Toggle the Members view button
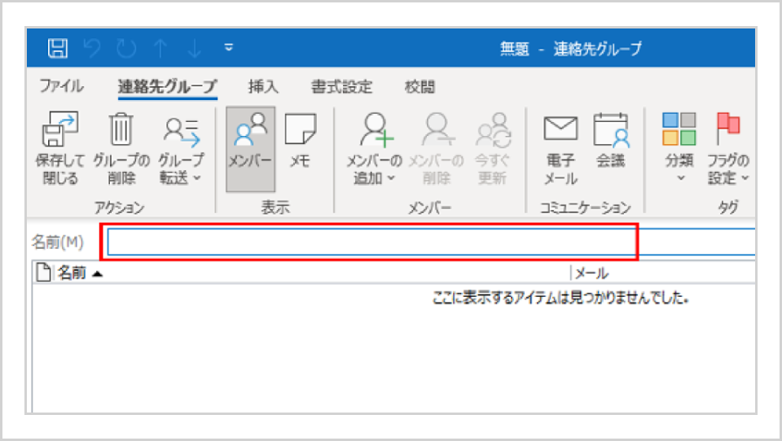Image resolution: width=782 pixels, height=441 pixels. pyautogui.click(x=250, y=147)
